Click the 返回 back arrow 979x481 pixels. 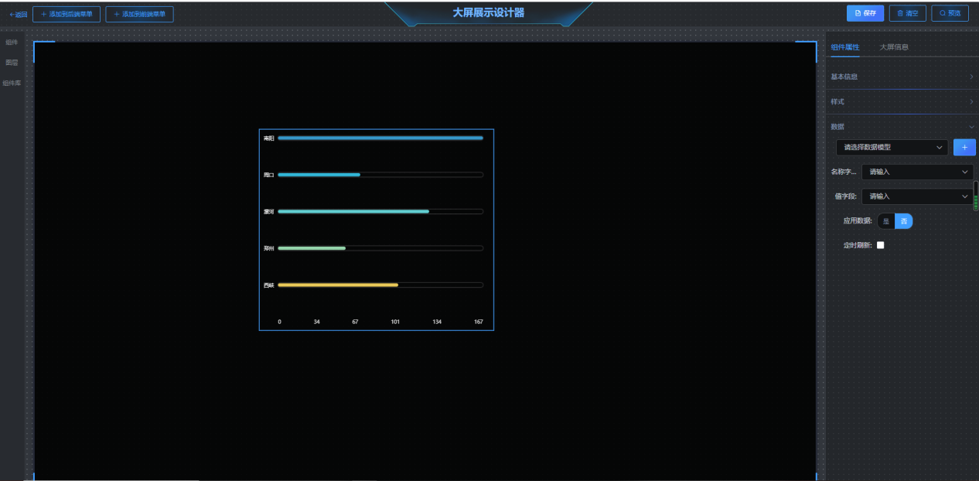tap(18, 14)
